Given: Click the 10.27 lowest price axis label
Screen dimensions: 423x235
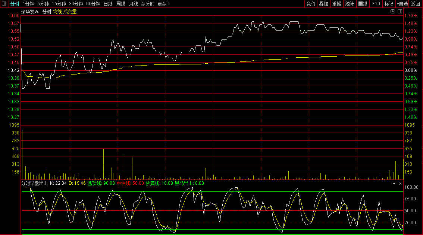Looking at the screenshot, I should pyautogui.click(x=13, y=117).
